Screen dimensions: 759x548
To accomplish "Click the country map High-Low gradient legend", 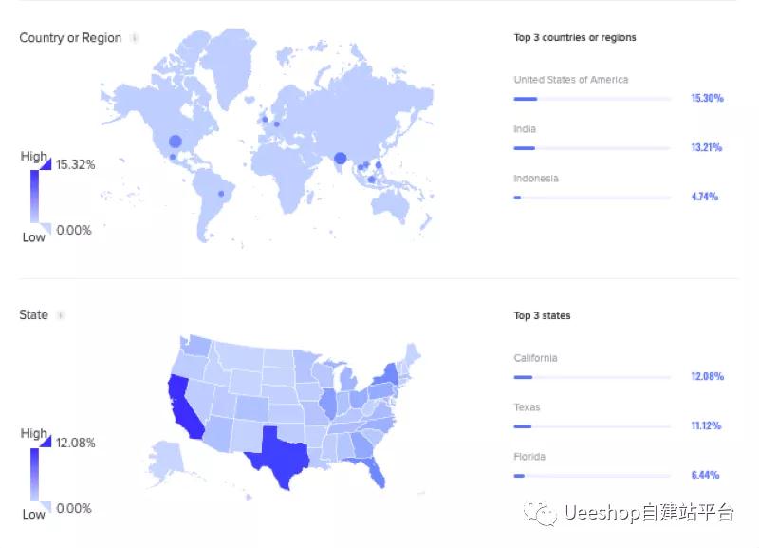I will [35, 197].
